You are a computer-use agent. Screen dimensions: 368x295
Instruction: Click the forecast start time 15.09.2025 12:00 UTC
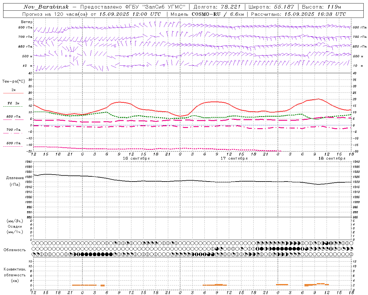[130, 14]
